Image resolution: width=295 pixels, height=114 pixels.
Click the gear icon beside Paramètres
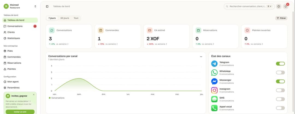pyautogui.click(x=5, y=88)
